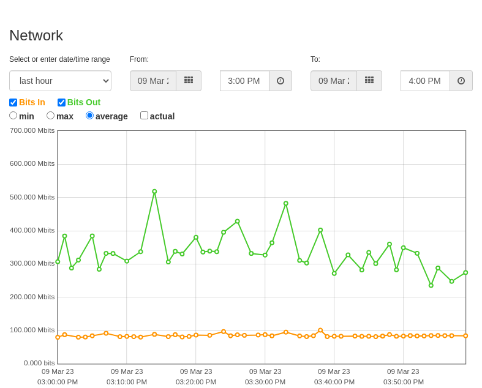Select the max radio button

pos(50,116)
